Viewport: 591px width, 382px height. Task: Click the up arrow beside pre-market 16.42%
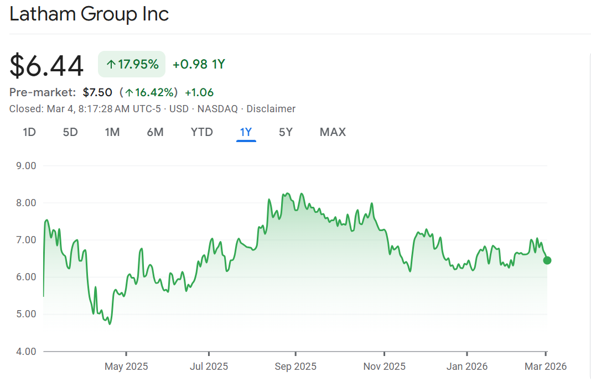129,92
